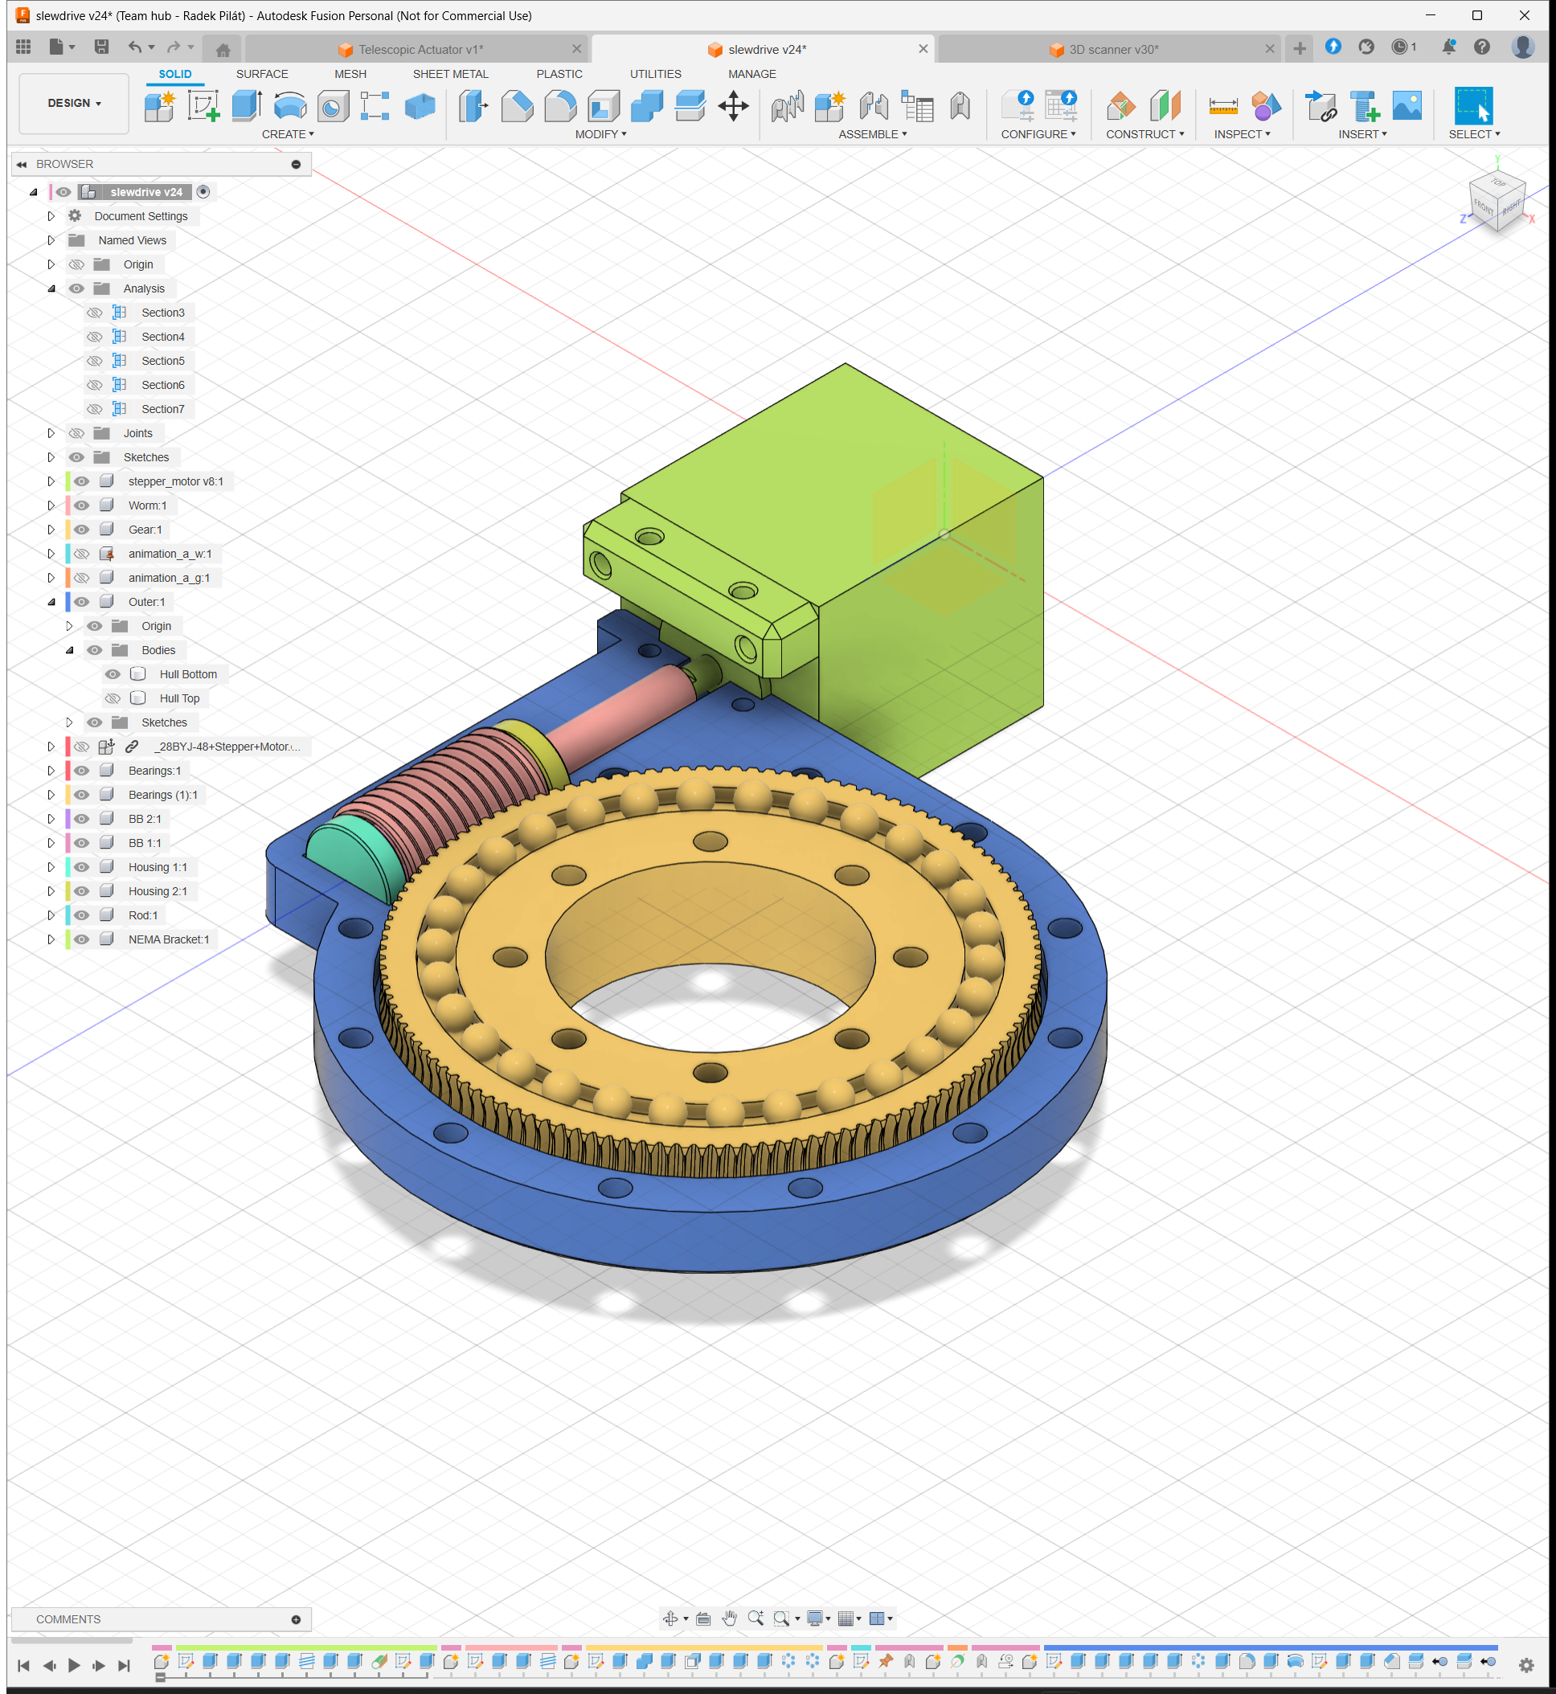Image resolution: width=1556 pixels, height=1694 pixels.
Task: Show the Section3 analysis
Action: 94,313
